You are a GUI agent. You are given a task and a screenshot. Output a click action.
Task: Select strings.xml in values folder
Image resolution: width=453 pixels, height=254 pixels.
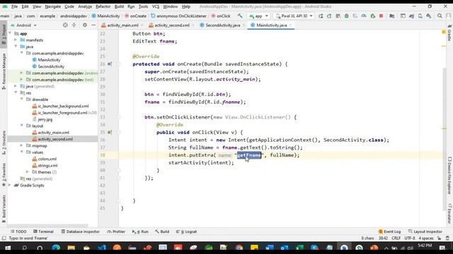[45, 166]
